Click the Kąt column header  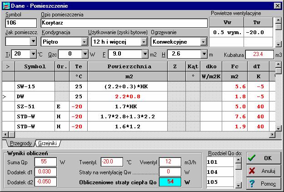tap(193, 66)
